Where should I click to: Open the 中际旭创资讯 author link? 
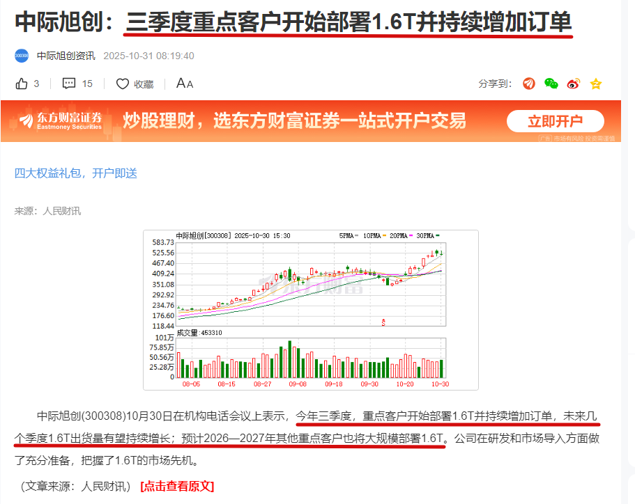(66, 56)
